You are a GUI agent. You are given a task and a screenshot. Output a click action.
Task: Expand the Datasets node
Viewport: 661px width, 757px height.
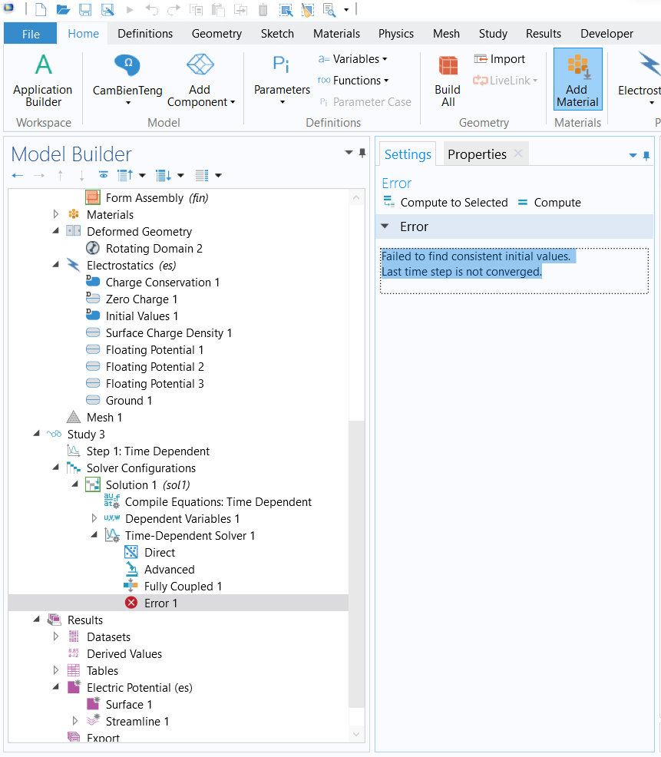56,636
